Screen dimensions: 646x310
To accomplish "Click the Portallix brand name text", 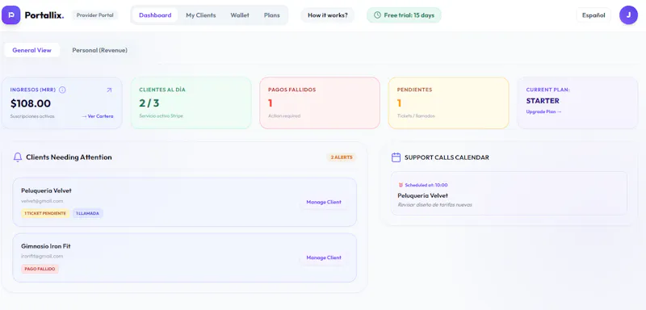I will pos(44,15).
